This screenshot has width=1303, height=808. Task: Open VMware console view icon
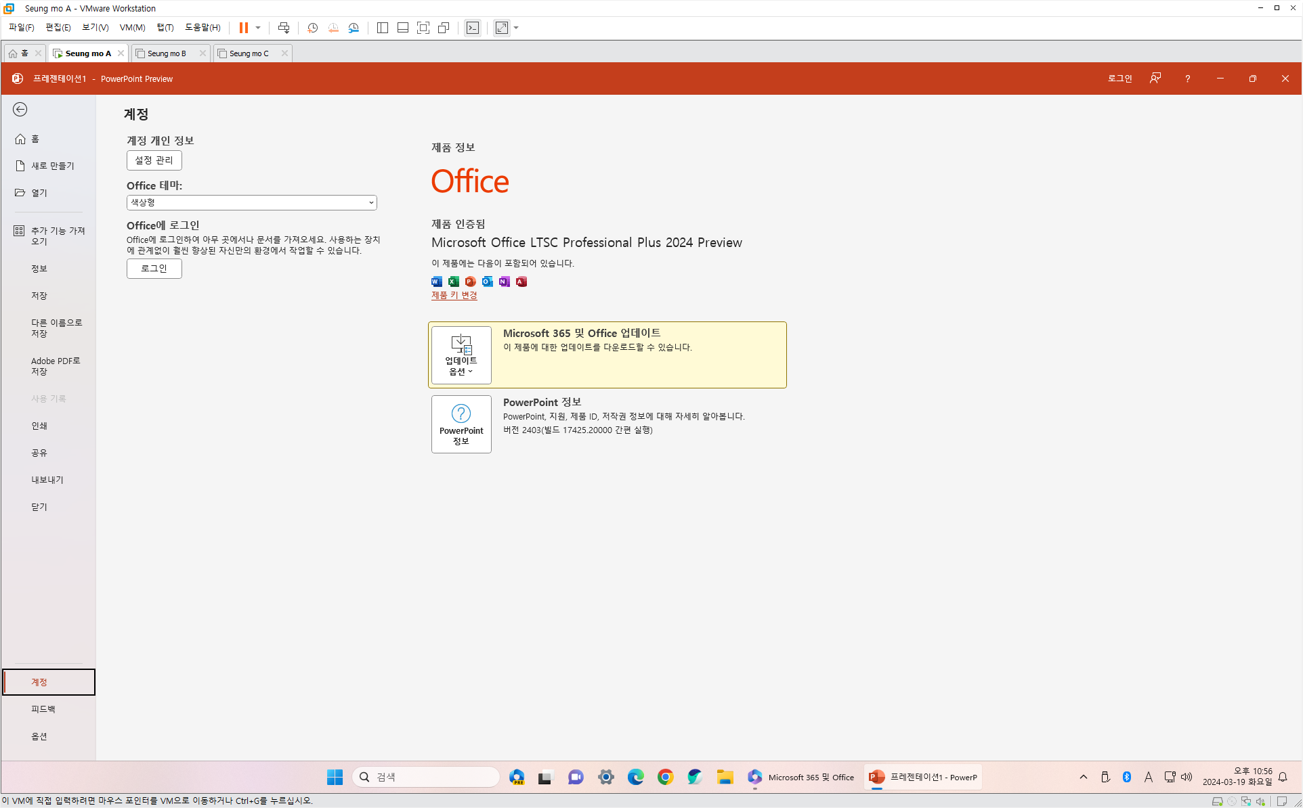(473, 28)
